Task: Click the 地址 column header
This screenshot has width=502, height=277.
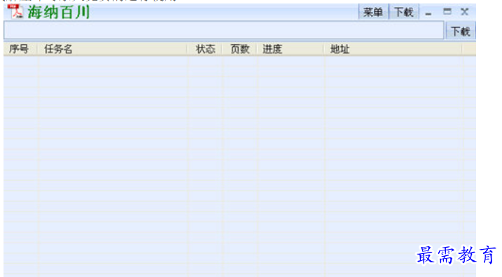Action: point(393,49)
